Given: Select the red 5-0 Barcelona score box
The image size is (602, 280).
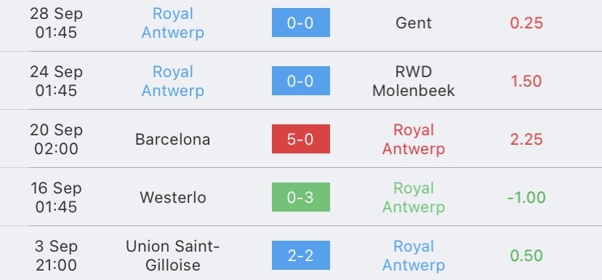Looking at the screenshot, I should coord(300,139).
